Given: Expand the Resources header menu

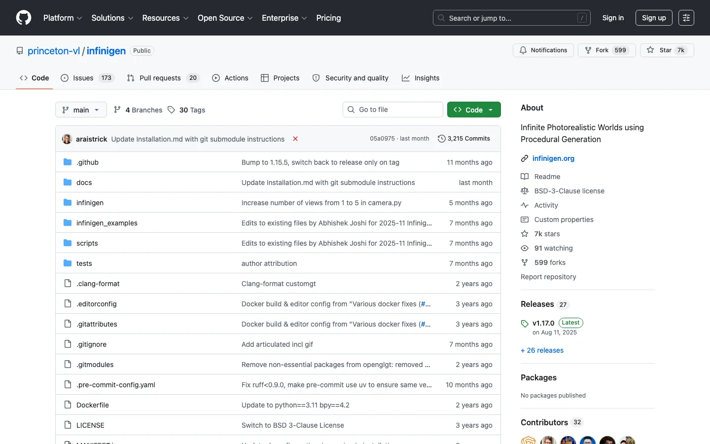Looking at the screenshot, I should pos(165,18).
